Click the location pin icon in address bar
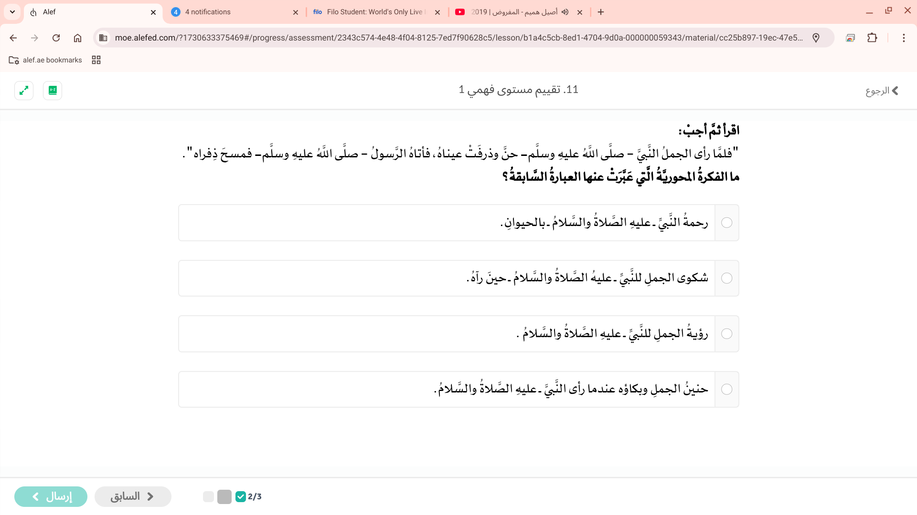The image size is (917, 515). pos(816,38)
